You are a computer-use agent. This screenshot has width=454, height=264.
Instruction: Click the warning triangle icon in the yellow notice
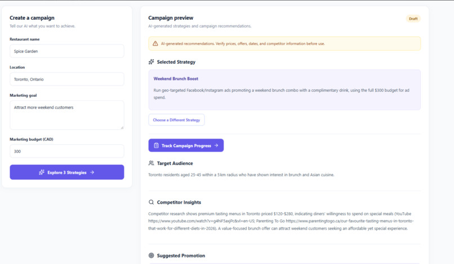click(x=155, y=43)
